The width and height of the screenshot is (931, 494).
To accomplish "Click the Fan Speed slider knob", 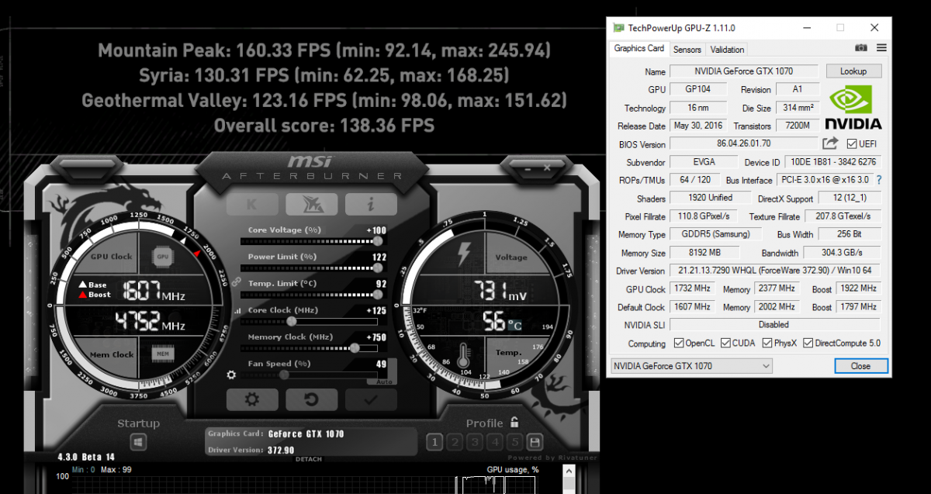I will coord(284,375).
